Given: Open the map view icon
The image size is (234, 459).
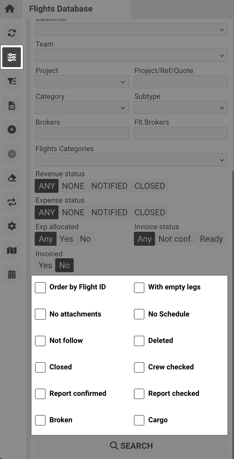Looking at the screenshot, I should [x=12, y=250].
